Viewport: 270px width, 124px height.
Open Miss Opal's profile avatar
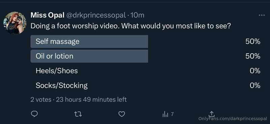coord(15,23)
